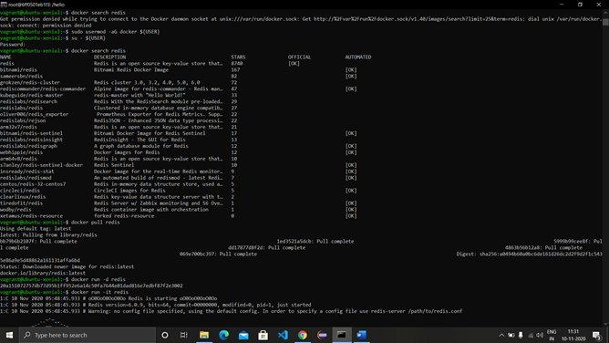Launch Visual Studio Code from taskbar

(x=283, y=335)
